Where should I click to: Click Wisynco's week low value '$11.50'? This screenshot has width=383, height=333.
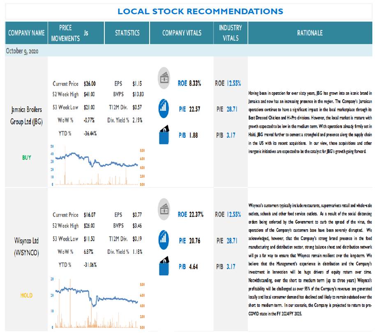89,239
